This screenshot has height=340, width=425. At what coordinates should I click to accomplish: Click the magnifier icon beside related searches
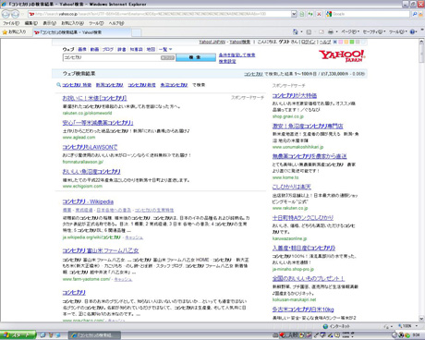tap(58, 85)
